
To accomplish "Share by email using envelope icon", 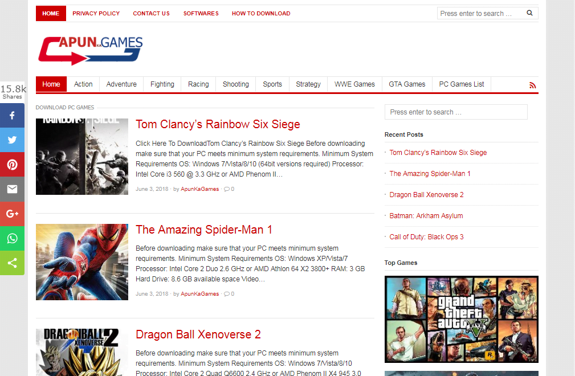I will [12, 189].
